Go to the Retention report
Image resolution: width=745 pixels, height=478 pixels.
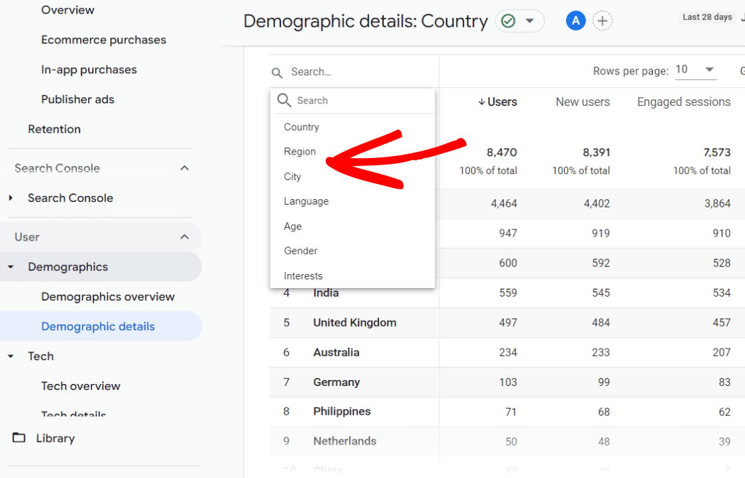pos(54,129)
